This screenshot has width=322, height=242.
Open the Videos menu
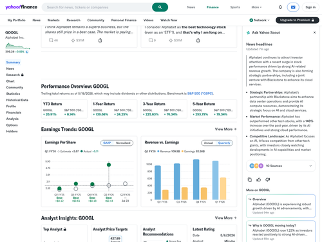[148, 20]
